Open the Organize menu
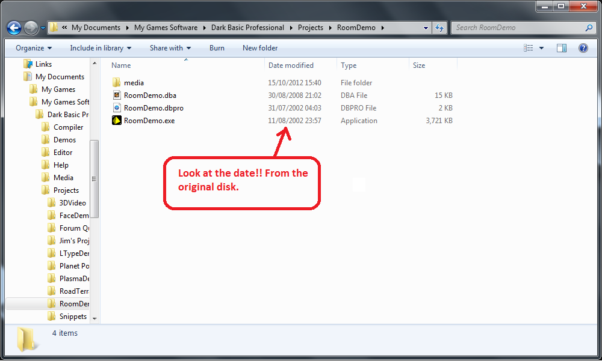Screen dimensions: 602x361 click(x=34, y=48)
